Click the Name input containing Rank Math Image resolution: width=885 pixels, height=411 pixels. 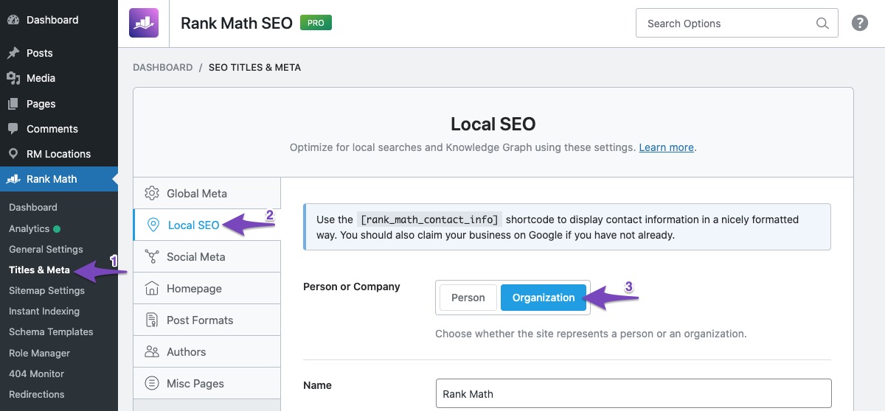tap(634, 394)
